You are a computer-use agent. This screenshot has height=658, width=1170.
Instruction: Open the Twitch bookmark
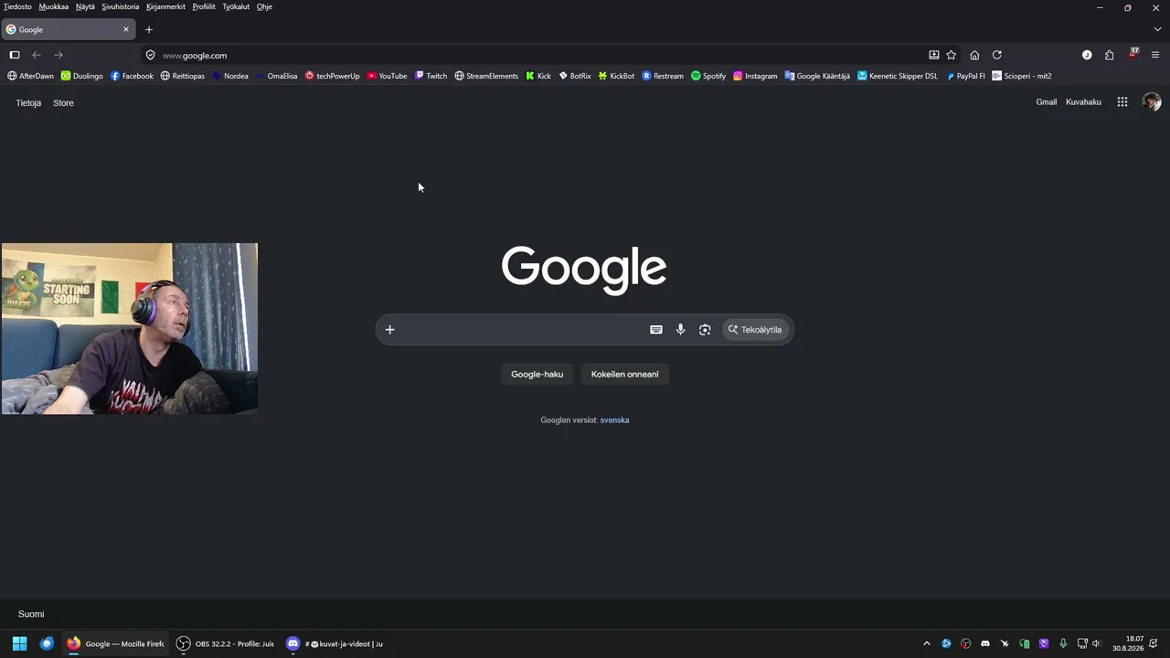click(431, 76)
